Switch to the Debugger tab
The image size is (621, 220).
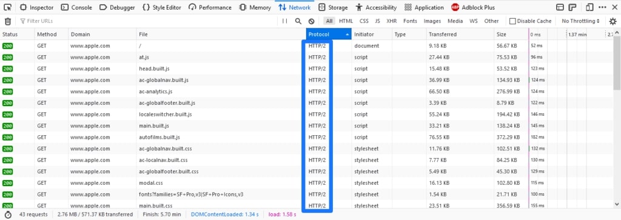(117, 7)
